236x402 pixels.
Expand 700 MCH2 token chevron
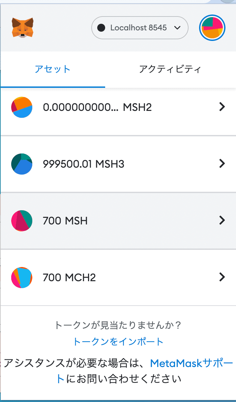(222, 277)
